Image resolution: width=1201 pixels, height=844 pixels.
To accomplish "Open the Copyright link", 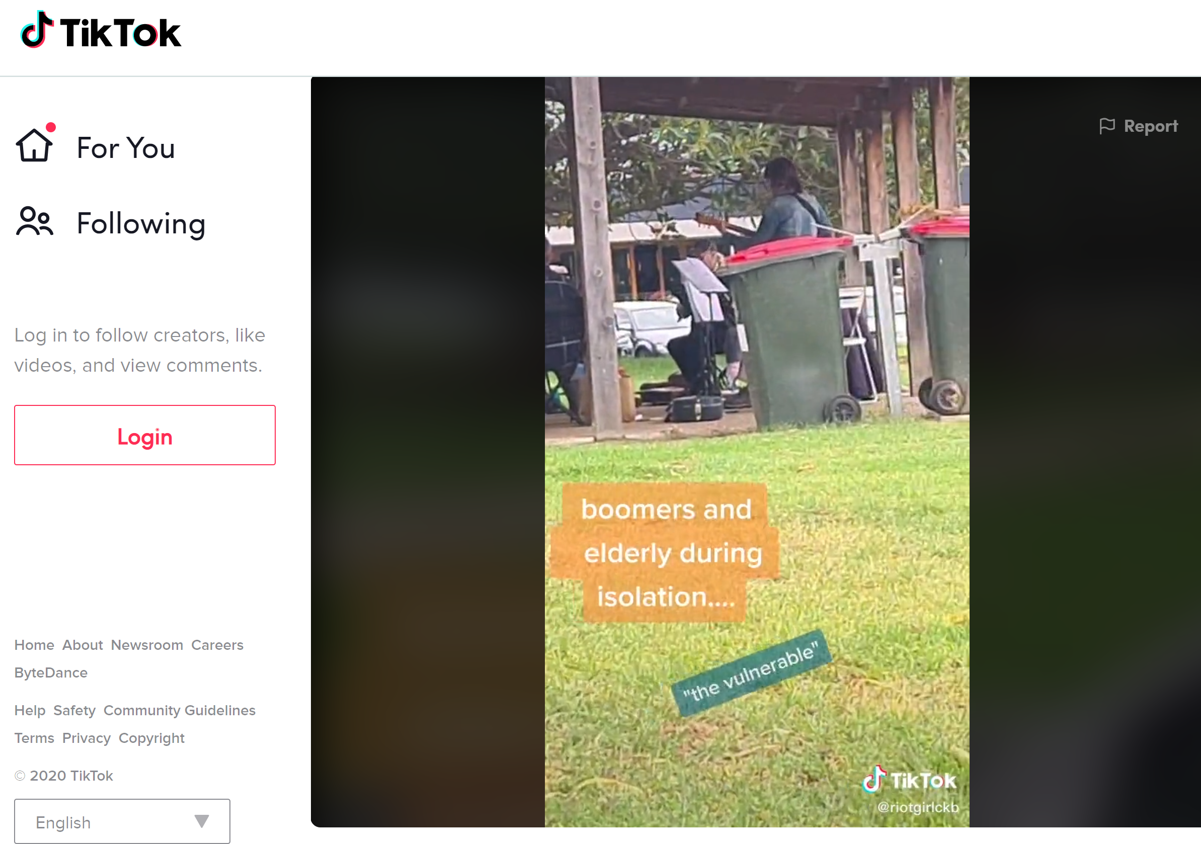I will point(151,738).
